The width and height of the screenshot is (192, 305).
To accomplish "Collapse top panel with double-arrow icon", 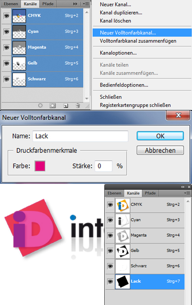I will coord(75,4).
